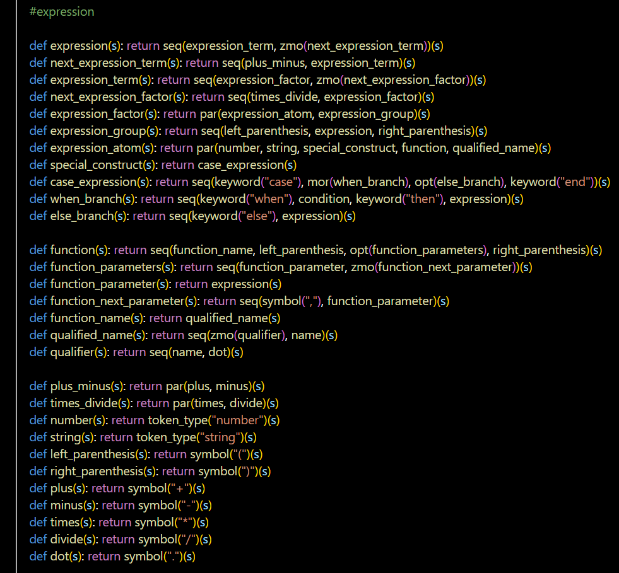Click 'par(times, divide)' call
This screenshot has height=573, width=619.
(220, 403)
